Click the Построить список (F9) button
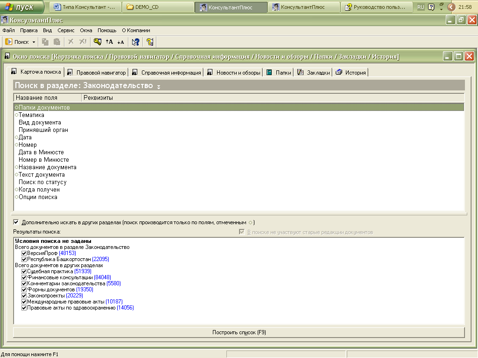This screenshot has width=478, height=358. [239, 332]
